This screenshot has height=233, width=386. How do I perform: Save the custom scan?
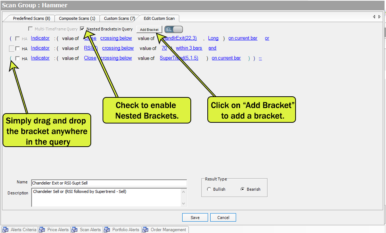tap(195, 218)
